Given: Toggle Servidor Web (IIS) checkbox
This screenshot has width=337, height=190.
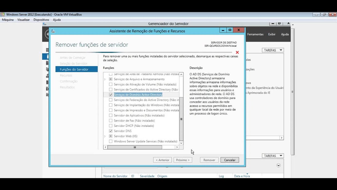Looking at the screenshot, I should (x=111, y=136).
